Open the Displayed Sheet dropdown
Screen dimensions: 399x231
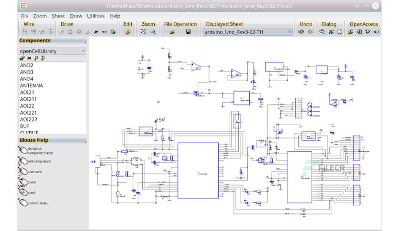[x=248, y=32]
